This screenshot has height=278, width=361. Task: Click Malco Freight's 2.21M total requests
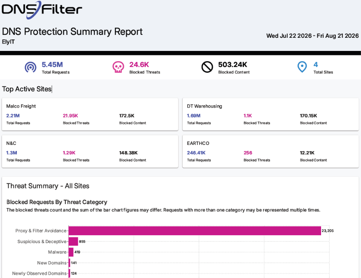click(x=13, y=115)
